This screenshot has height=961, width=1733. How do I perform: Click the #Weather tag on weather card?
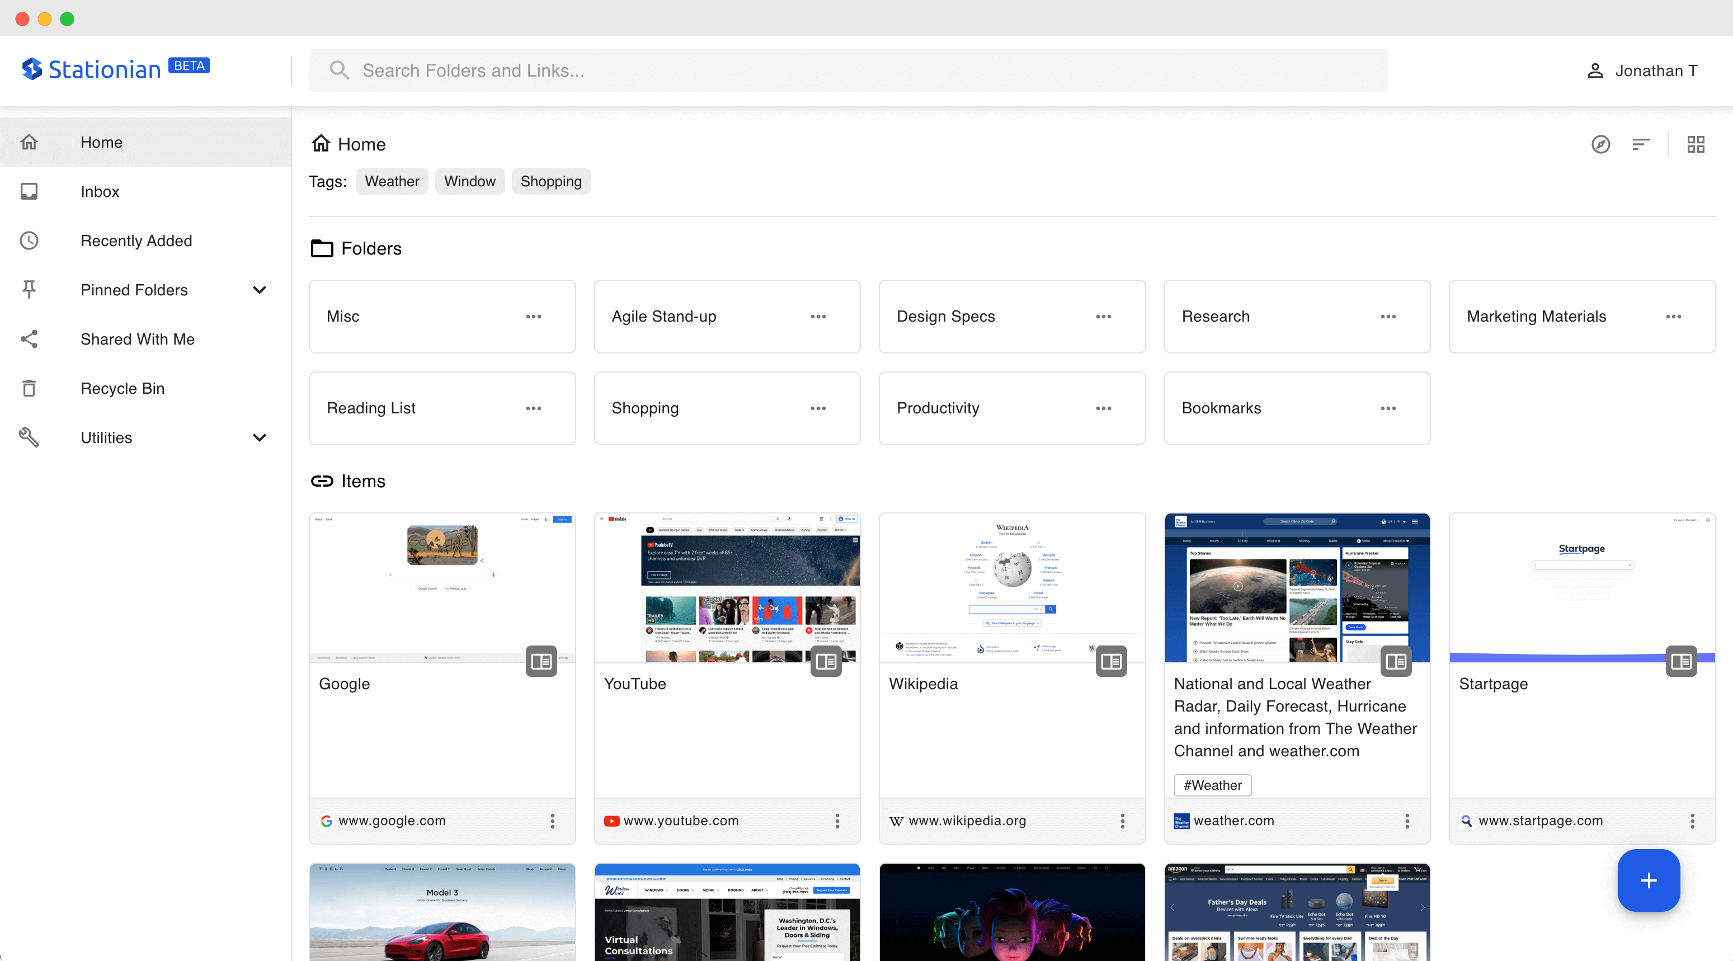point(1212,785)
